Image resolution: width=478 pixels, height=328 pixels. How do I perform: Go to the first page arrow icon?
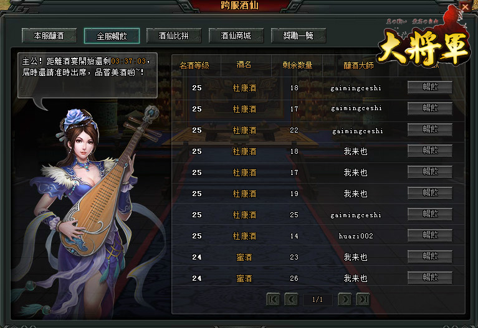coord(273,299)
